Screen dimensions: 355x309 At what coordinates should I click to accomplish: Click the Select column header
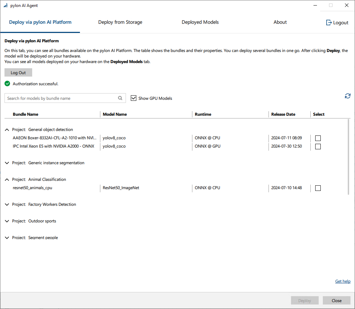pos(319,114)
